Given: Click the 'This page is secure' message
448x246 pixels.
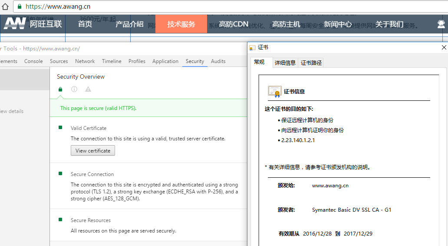Looking at the screenshot, I should 98,108.
